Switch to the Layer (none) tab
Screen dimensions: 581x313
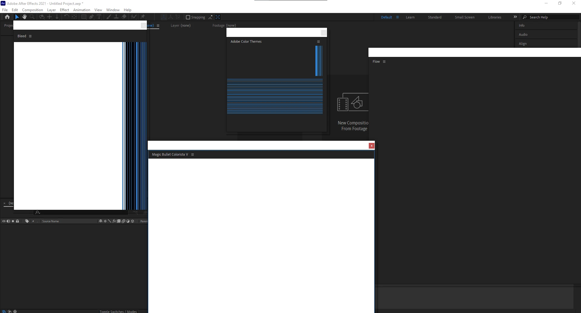(180, 25)
